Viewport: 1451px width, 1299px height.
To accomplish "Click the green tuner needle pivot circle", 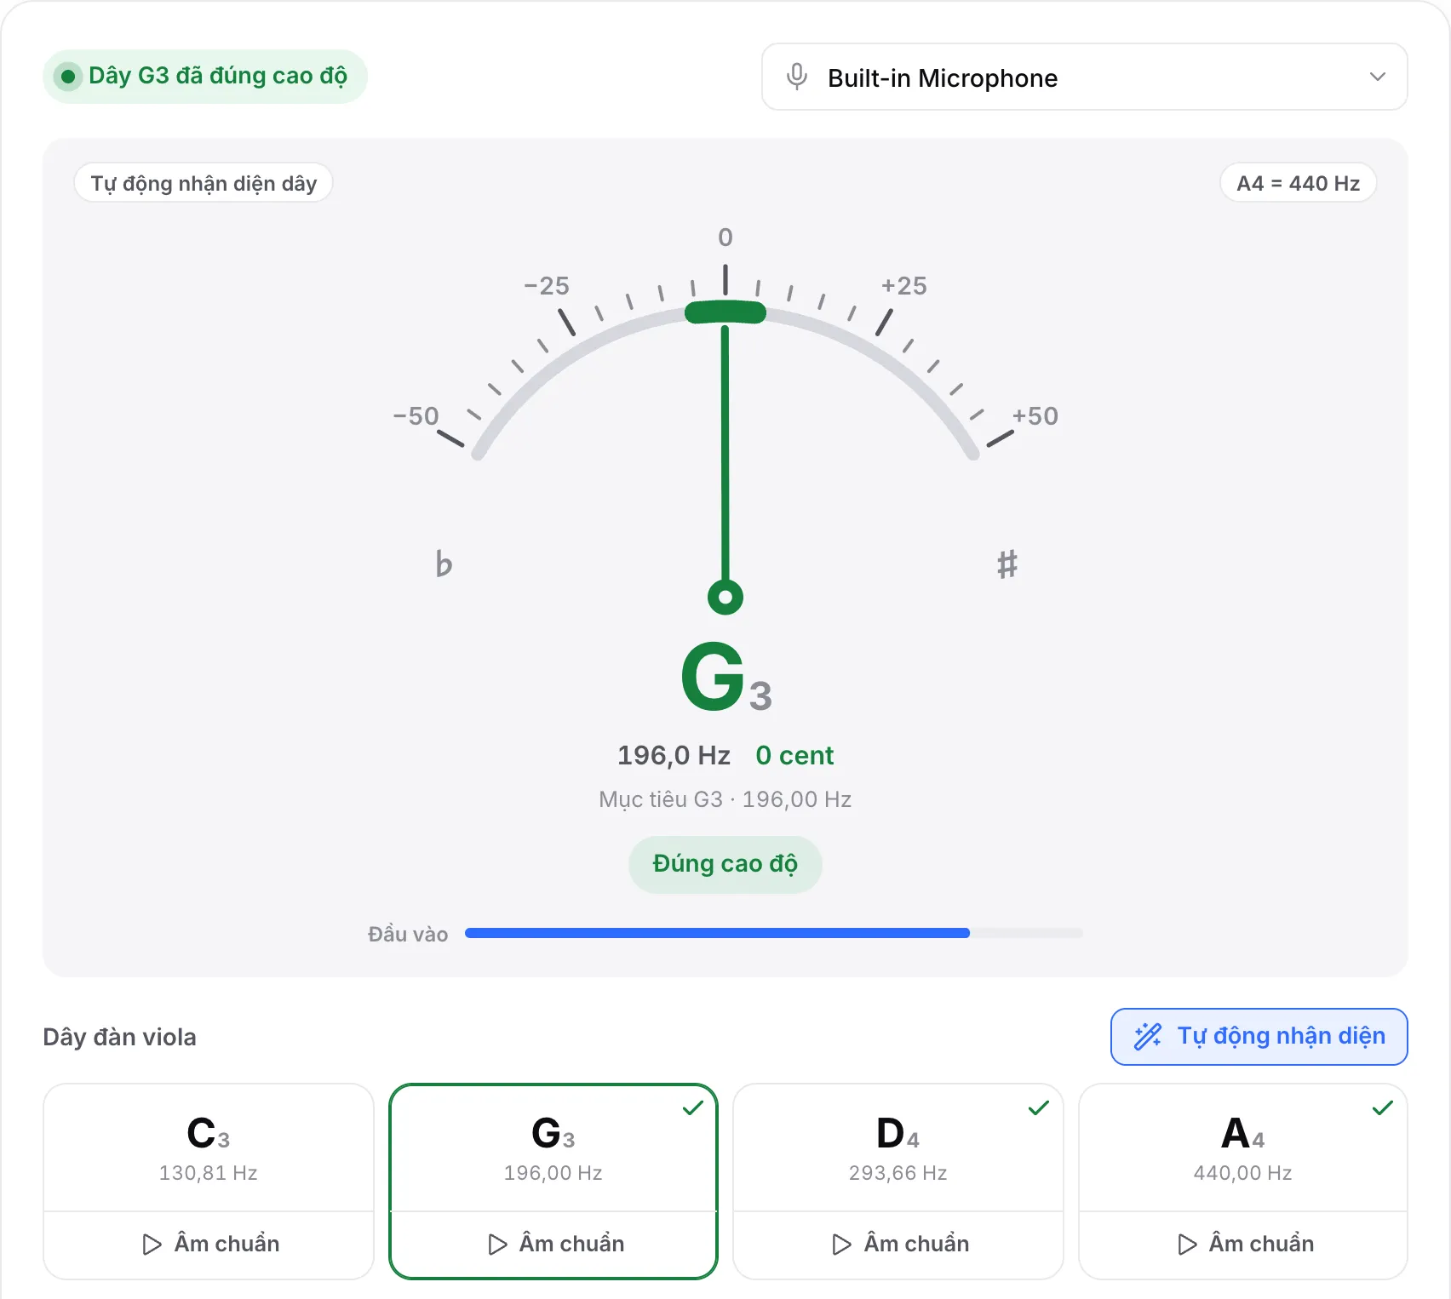I will click(x=725, y=597).
